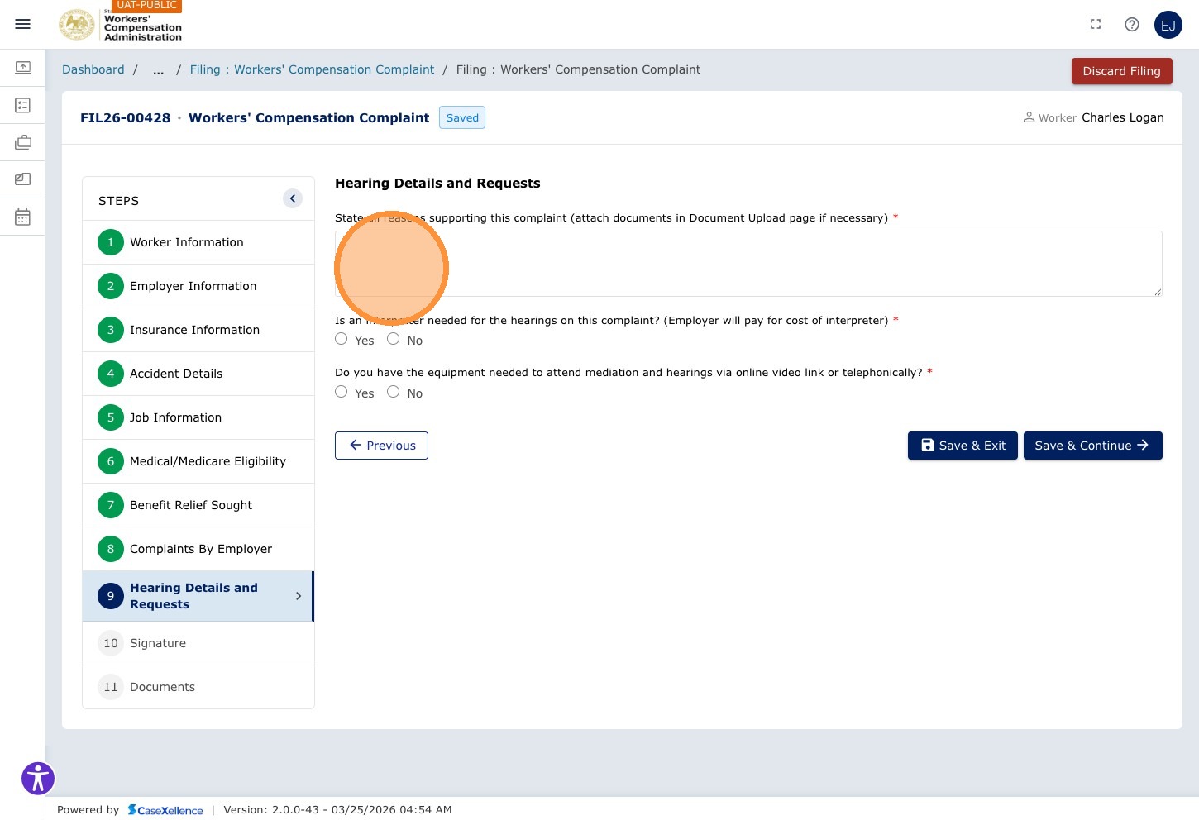Select No for having hearing equipment

coord(394,392)
